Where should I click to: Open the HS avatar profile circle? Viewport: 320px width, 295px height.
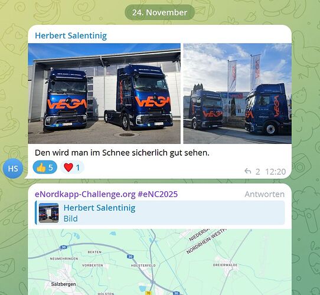pyautogui.click(x=13, y=169)
